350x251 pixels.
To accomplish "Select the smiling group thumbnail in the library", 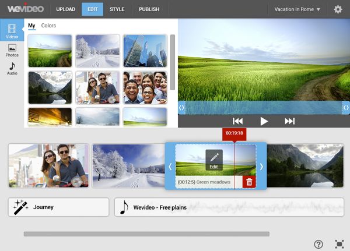I will tap(145, 87).
